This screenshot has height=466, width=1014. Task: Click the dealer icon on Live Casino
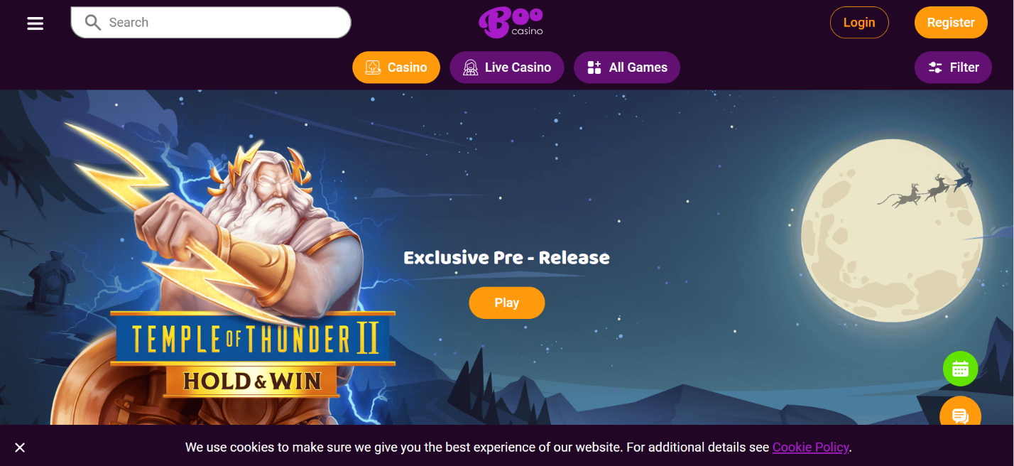(470, 67)
